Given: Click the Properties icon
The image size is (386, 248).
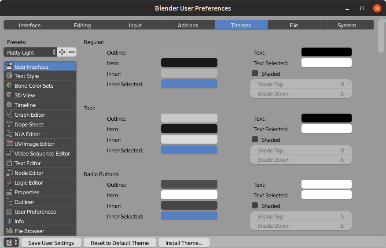Looking at the screenshot, I should coord(9,192).
